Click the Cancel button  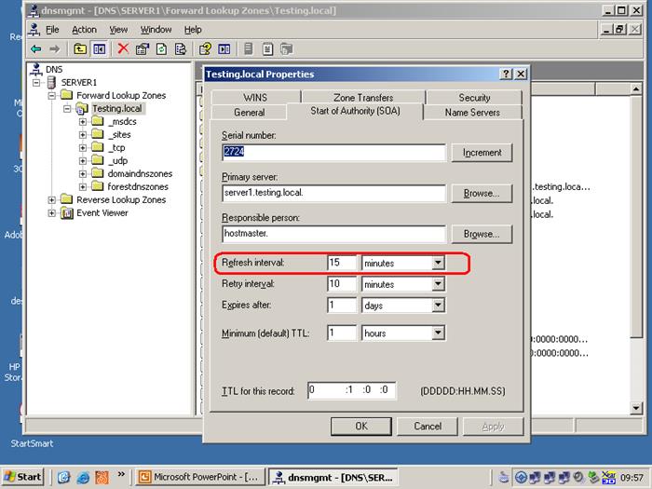(428, 427)
